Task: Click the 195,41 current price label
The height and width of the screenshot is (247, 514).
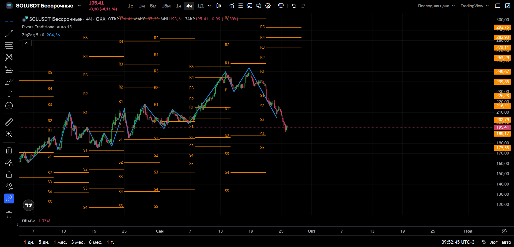Action: pyautogui.click(x=502, y=127)
